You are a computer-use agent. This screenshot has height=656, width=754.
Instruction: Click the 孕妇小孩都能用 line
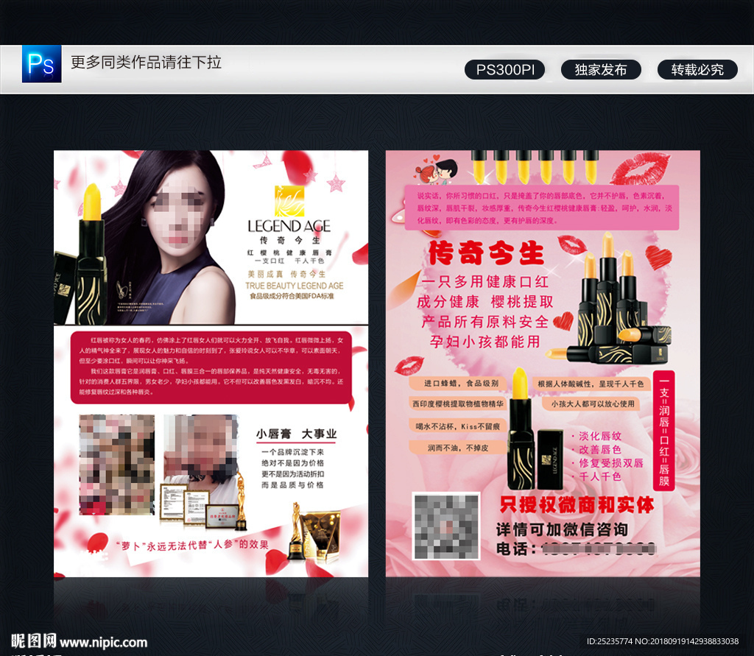pos(485,342)
